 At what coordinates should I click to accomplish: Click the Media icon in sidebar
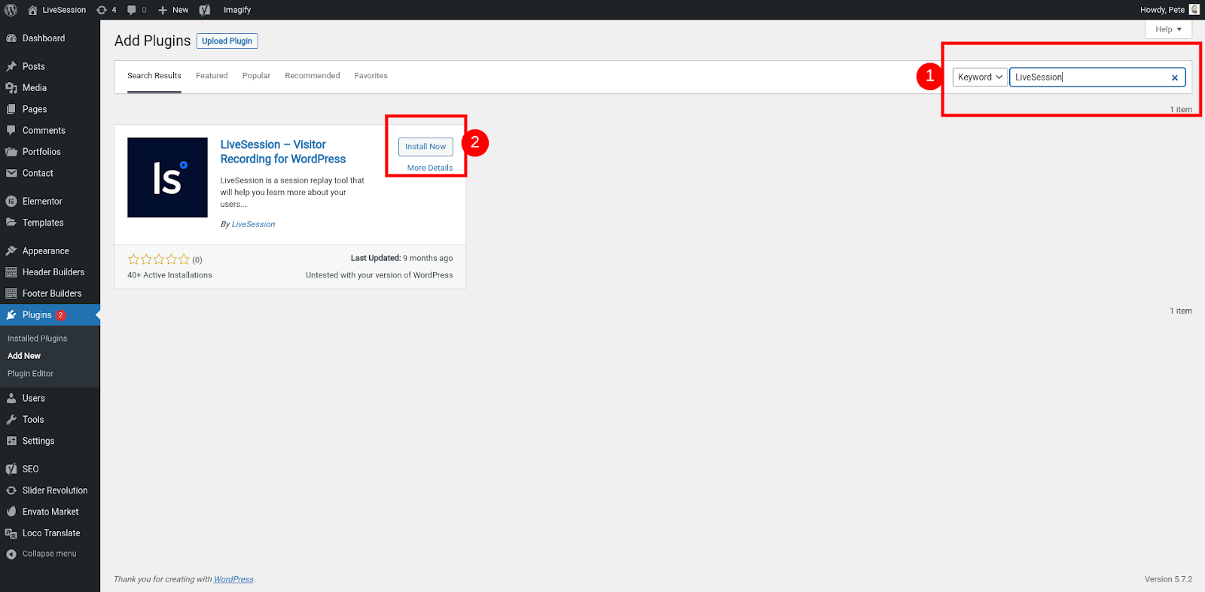[11, 88]
